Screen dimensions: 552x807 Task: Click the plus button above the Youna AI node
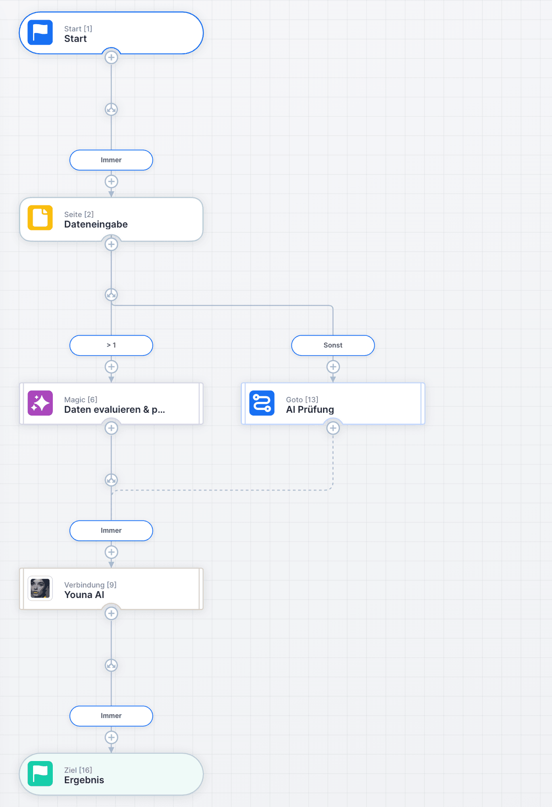point(111,552)
